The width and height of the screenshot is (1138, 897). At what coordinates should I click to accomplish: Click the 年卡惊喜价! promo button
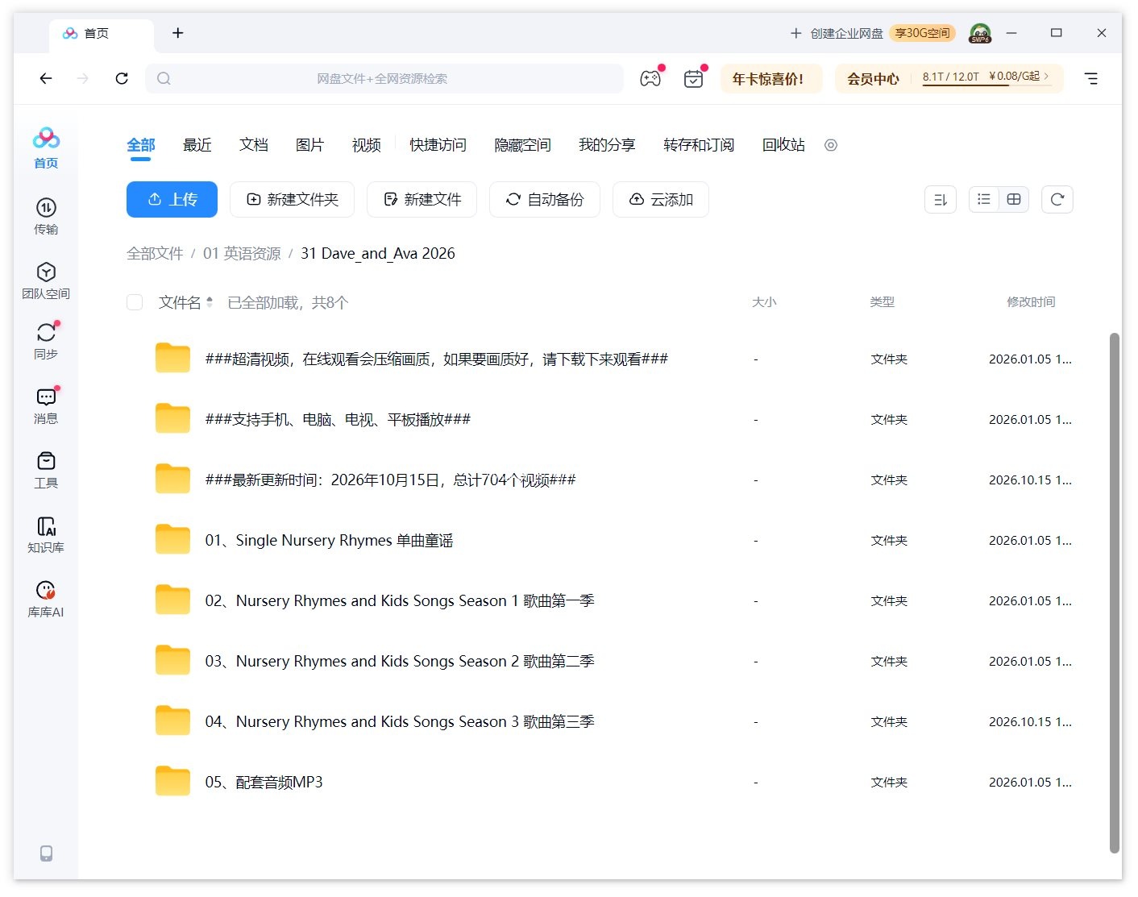[x=771, y=78]
